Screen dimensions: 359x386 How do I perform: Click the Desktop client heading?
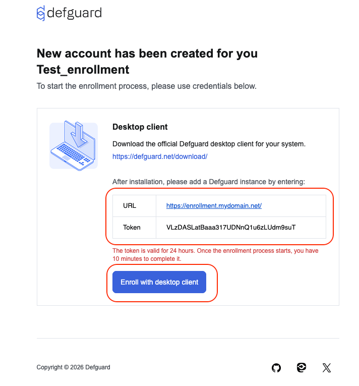tap(140, 127)
